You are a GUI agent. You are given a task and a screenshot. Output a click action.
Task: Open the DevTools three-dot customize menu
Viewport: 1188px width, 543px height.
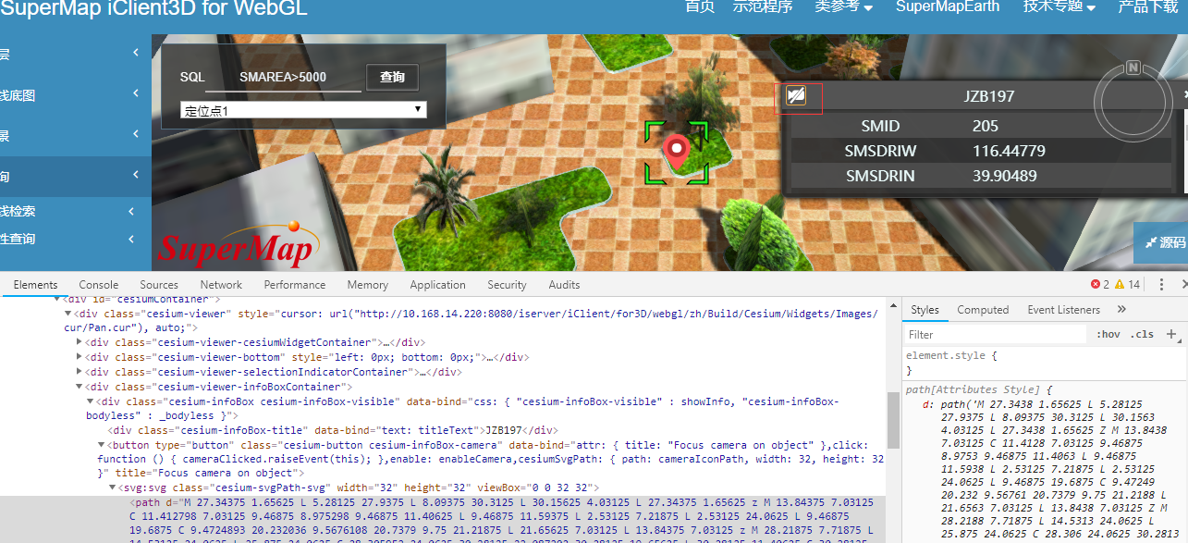point(1161,285)
